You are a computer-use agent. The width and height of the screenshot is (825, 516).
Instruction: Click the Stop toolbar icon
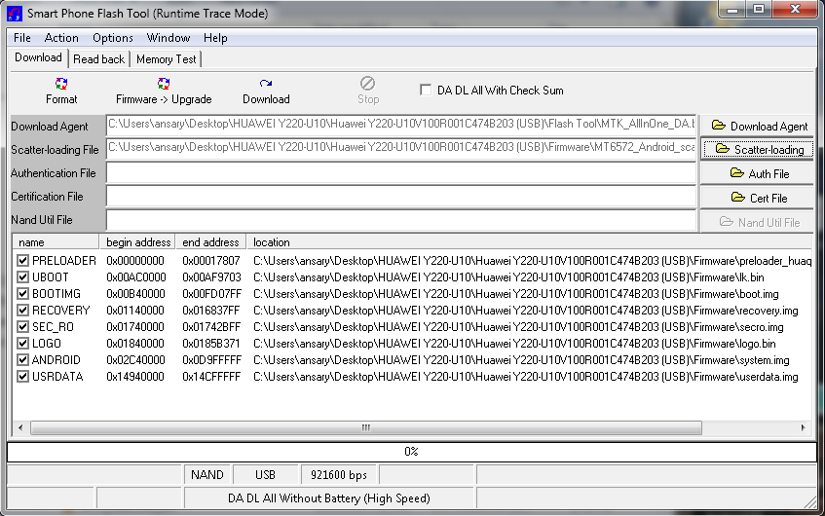tap(368, 83)
